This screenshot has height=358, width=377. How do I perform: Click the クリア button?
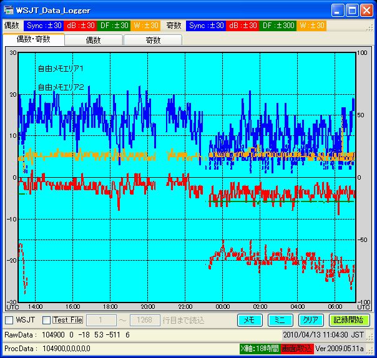pyautogui.click(x=311, y=320)
